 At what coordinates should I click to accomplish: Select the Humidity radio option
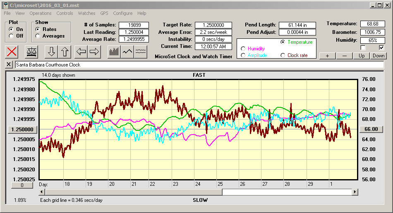pos(243,49)
